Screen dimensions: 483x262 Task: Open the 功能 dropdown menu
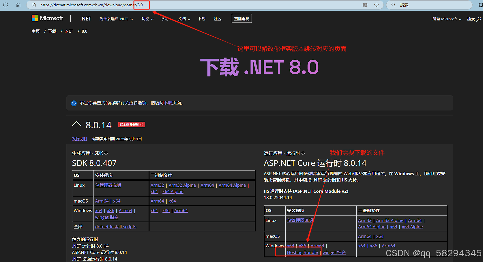tap(148, 19)
